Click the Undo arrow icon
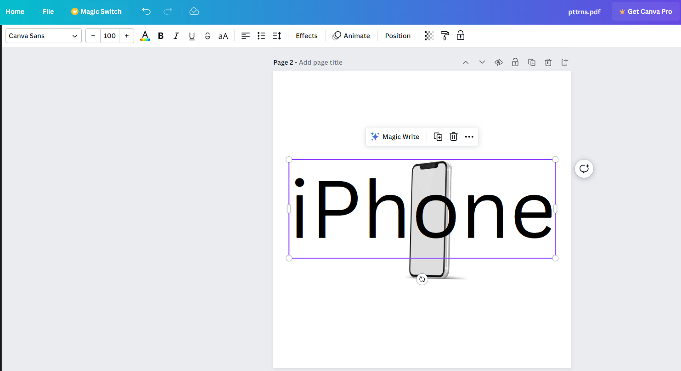Viewport: 681px width, 371px height. 146,11
